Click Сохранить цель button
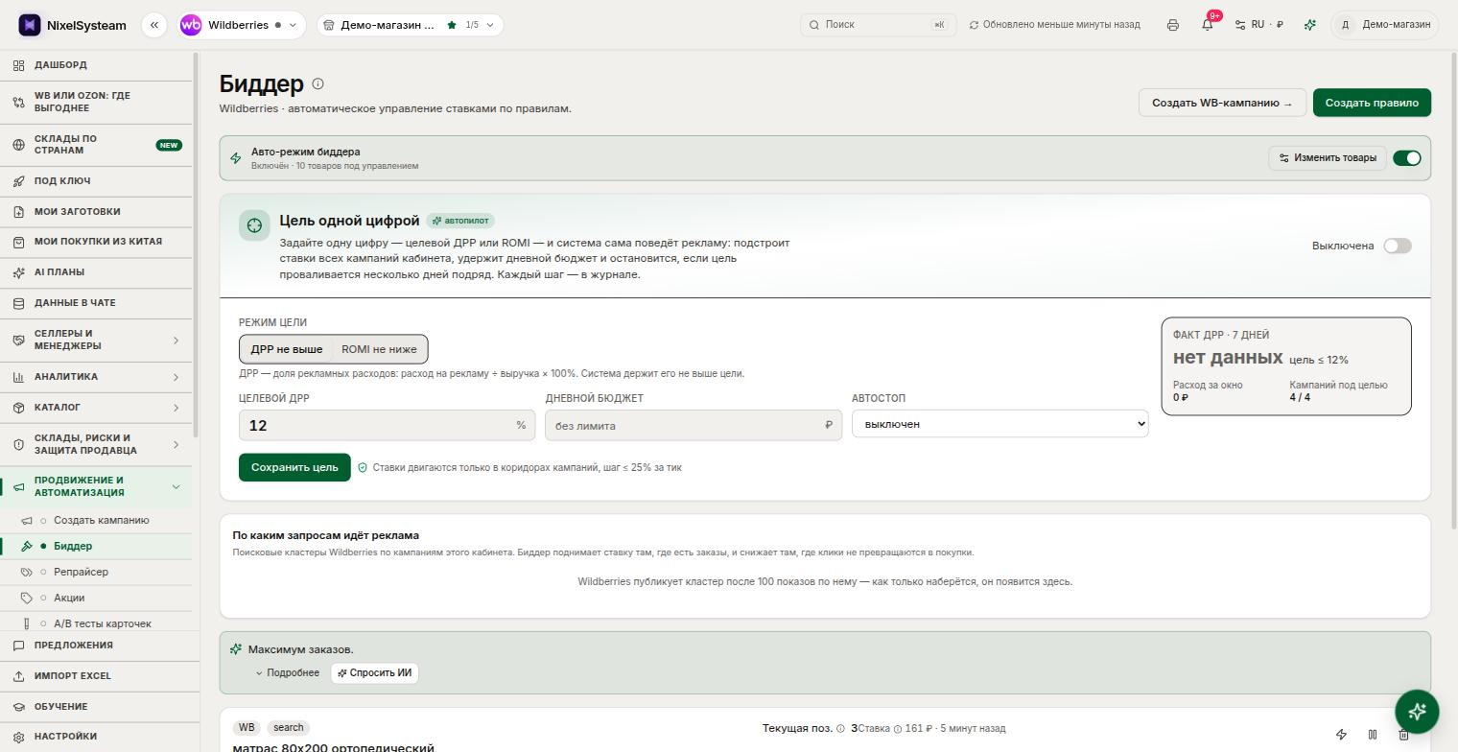This screenshot has height=752, width=1458. [x=294, y=467]
